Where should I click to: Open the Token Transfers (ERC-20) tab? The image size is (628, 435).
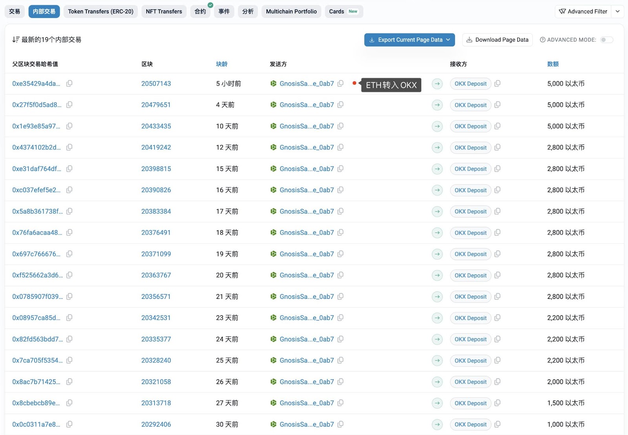[101, 11]
